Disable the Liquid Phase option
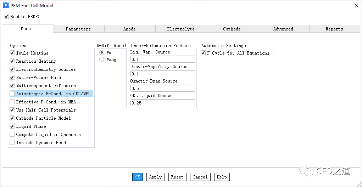The image size is (362, 187). coord(12,126)
